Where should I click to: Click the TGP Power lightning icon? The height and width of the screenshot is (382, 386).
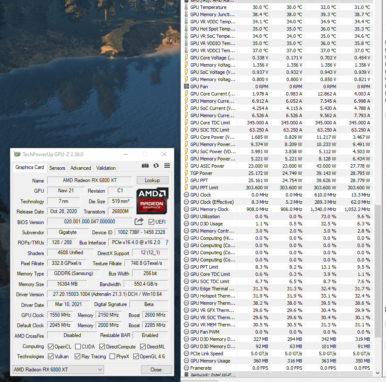[x=186, y=173]
